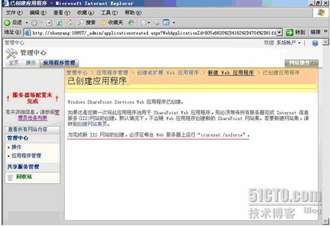Open the 收藏(A) menu

(x=85, y=13)
